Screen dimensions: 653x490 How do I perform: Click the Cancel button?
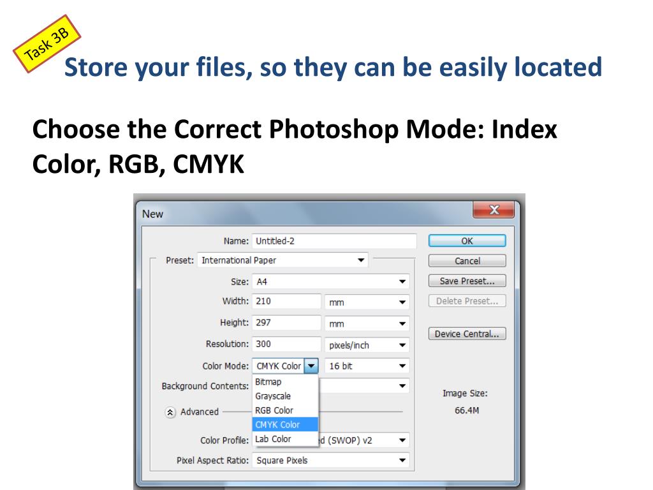[x=467, y=261]
